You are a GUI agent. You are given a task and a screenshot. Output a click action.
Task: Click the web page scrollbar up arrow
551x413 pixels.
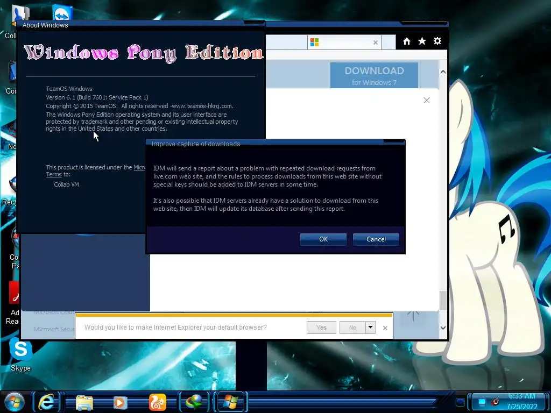(x=443, y=72)
